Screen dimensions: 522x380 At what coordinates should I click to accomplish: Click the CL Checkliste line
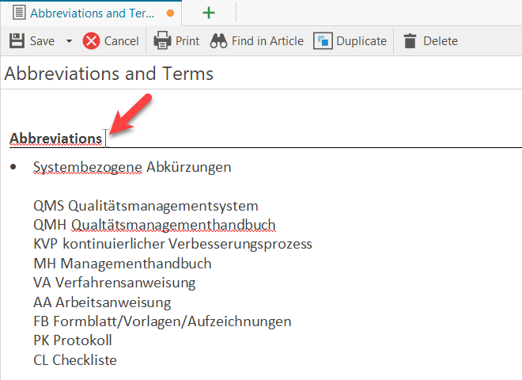[x=75, y=359]
